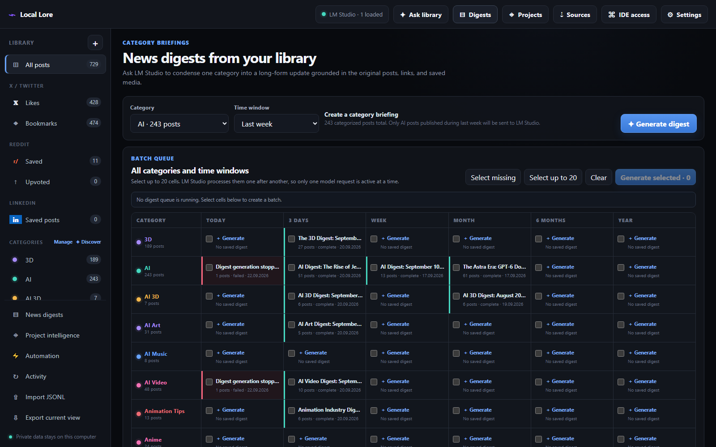This screenshot has width=716, height=447.
Task: Click Generate in AI Music 3 Days cell
Action: point(313,353)
